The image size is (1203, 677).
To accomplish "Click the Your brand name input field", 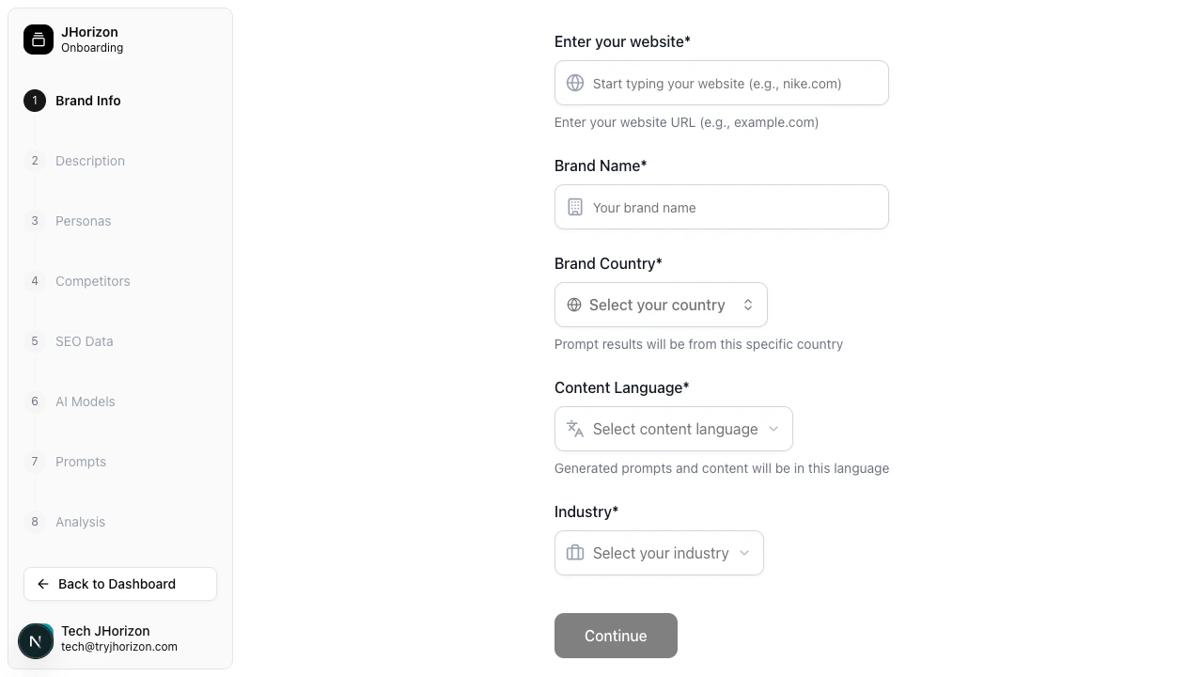I will [733, 207].
